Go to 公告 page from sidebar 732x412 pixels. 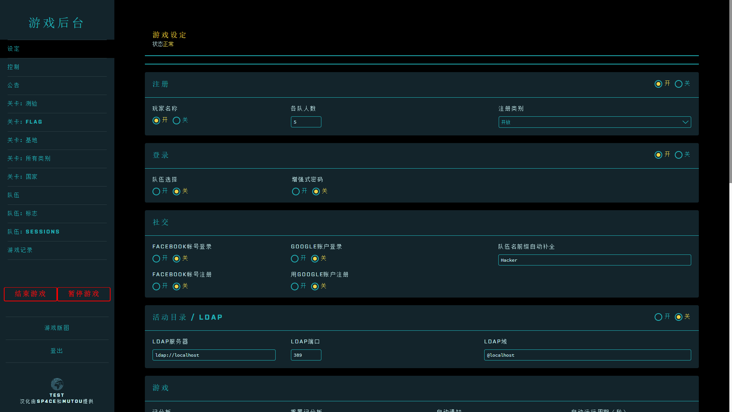(x=14, y=85)
